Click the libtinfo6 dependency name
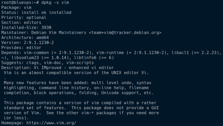223x126 pixels. coord(85,58)
